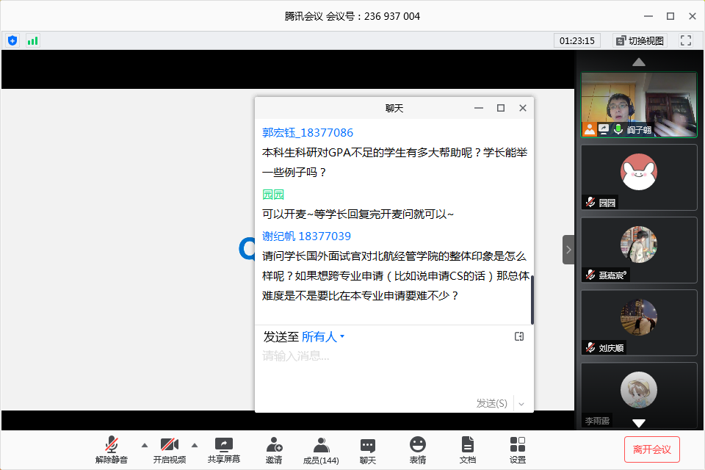
Task: Toggle fullscreen mode icon
Action: 686,40
